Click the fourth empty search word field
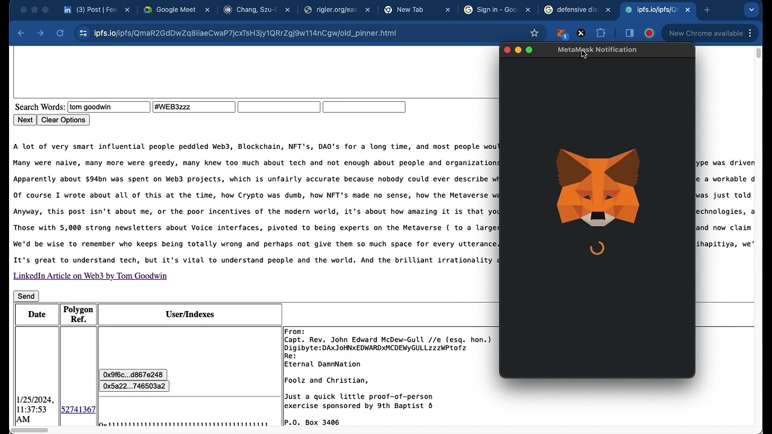 (364, 107)
